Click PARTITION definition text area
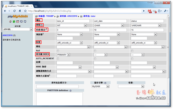 point(60,99)
